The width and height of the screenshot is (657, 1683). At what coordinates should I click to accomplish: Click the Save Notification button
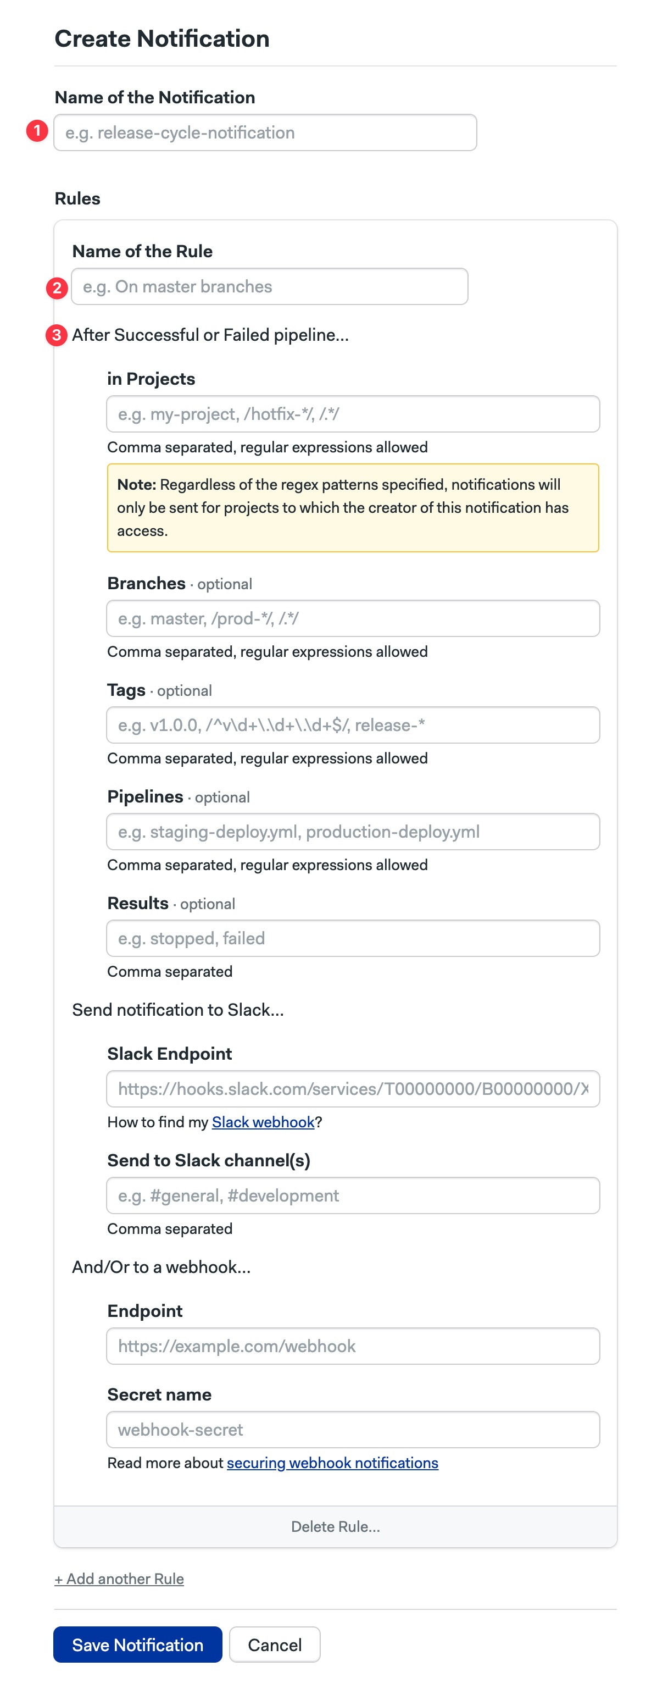[137, 1645]
